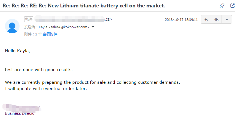This screenshot has width=235, height=120.
Task: Select the recipient Kayla sales4@kokpower.com
Action: tap(64, 27)
